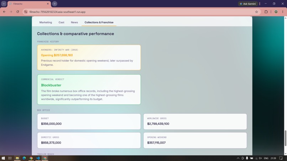Open File Explorer from the taskbar

click(x=17, y=158)
